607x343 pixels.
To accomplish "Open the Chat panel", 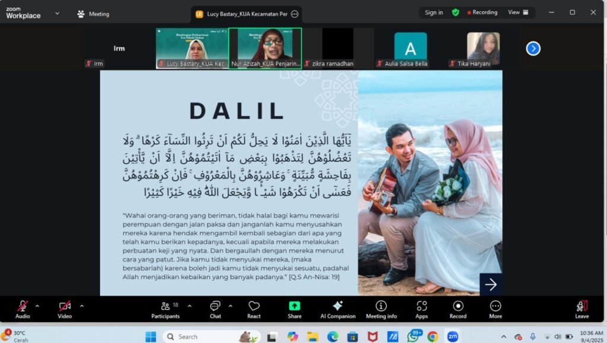I will tap(215, 309).
